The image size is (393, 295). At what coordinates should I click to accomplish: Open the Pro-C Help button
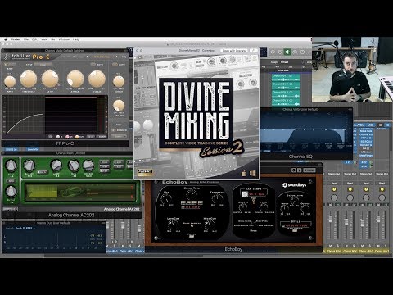(x=124, y=57)
